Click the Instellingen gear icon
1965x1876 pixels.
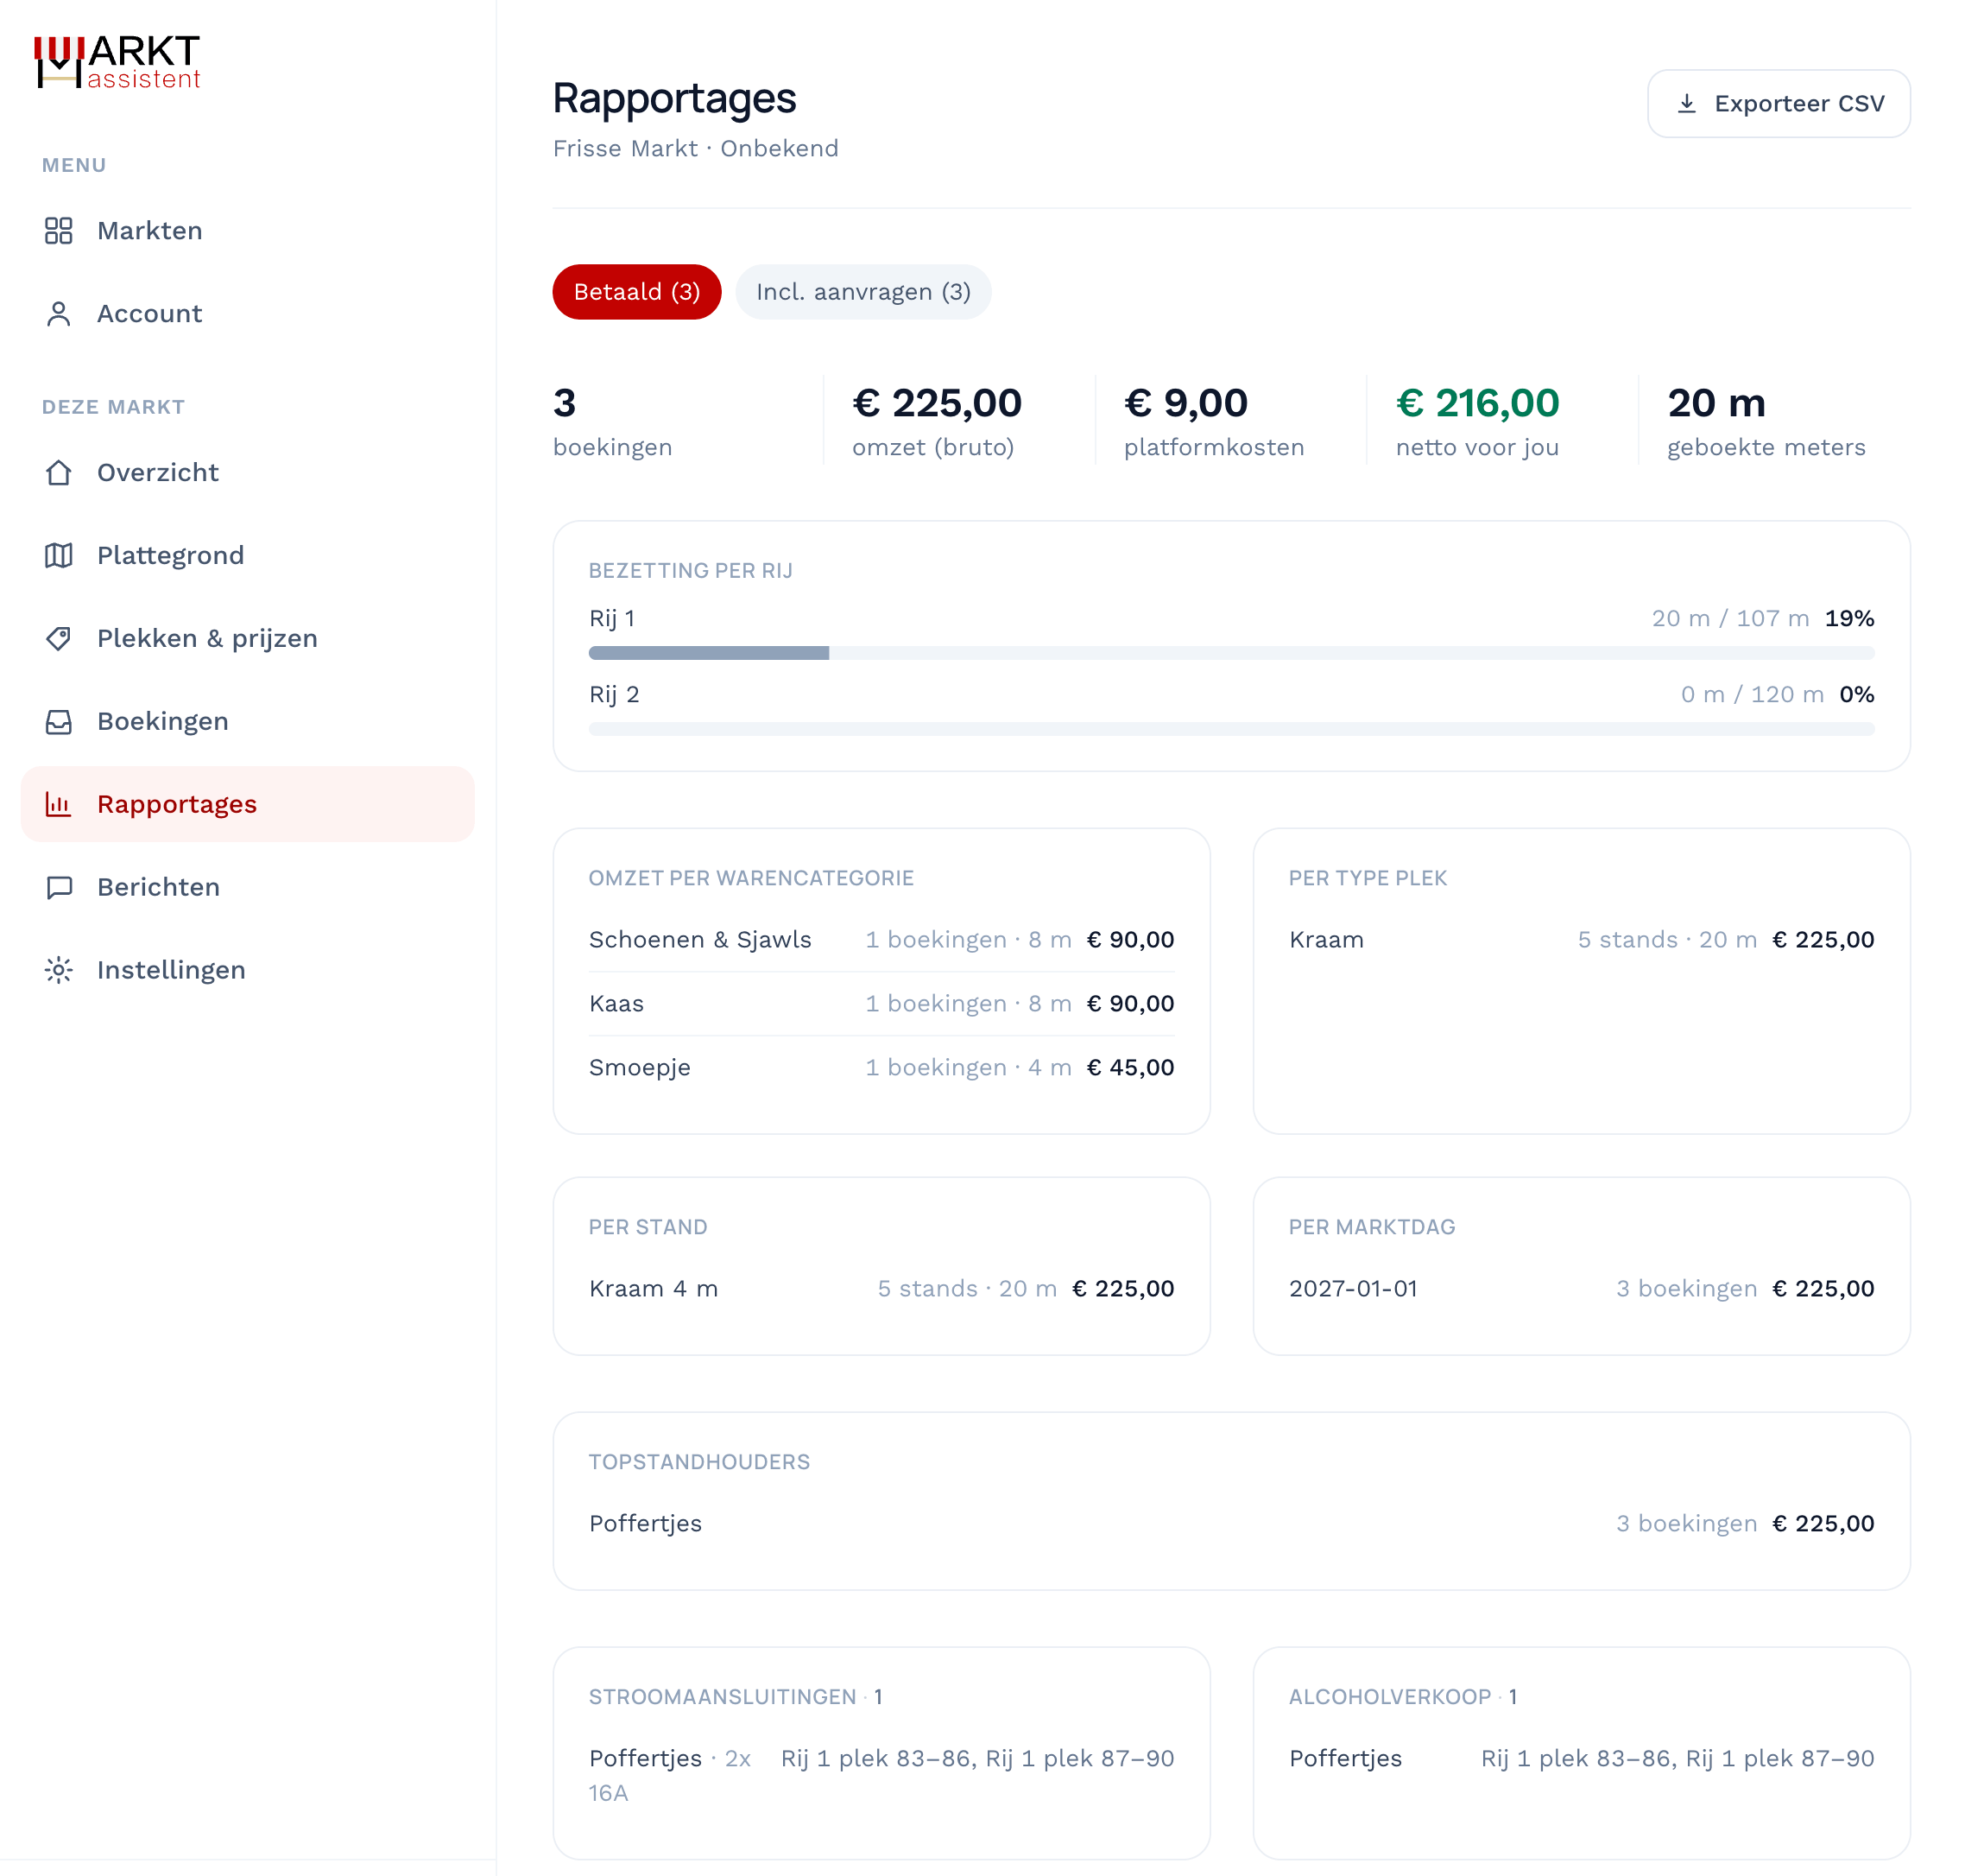[x=59, y=971]
